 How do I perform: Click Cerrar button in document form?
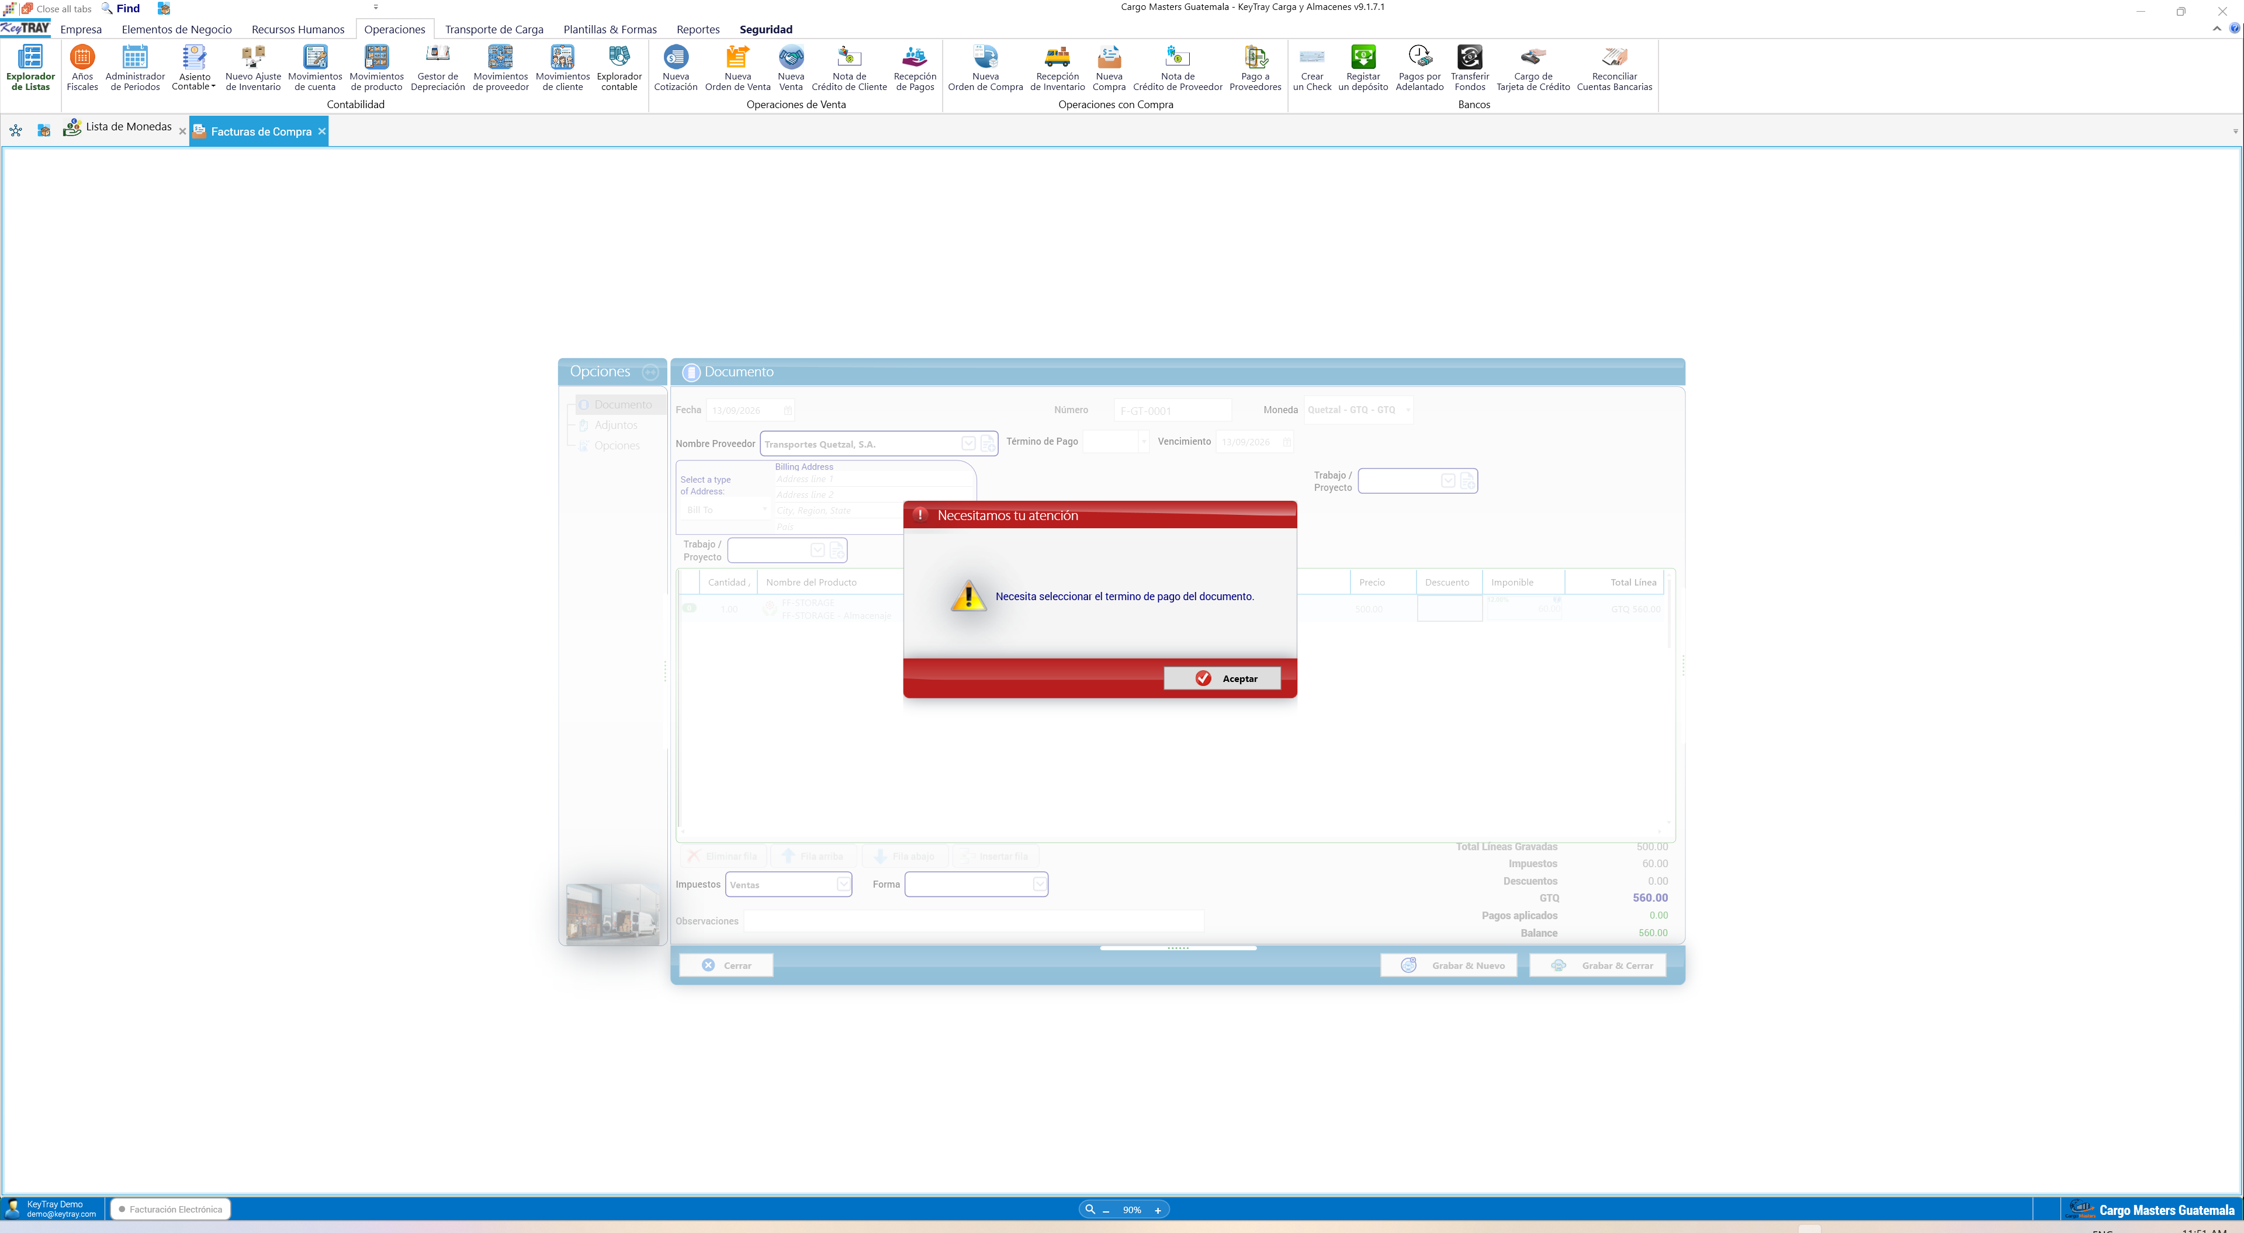(726, 965)
